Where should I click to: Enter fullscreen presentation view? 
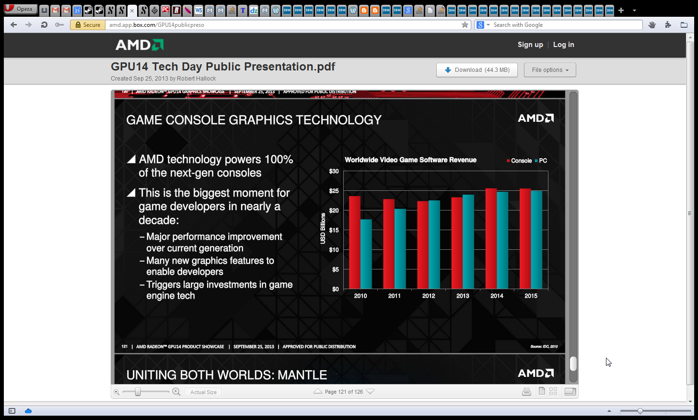click(x=570, y=392)
